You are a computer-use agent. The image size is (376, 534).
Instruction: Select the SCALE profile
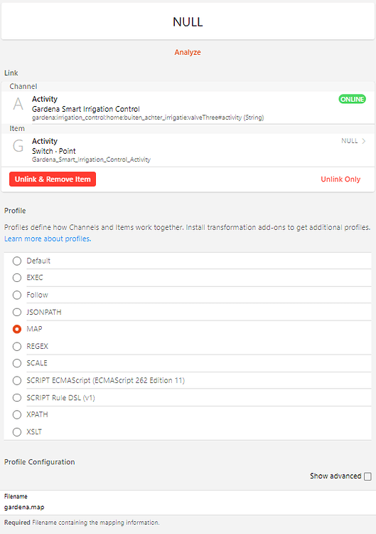(17, 363)
